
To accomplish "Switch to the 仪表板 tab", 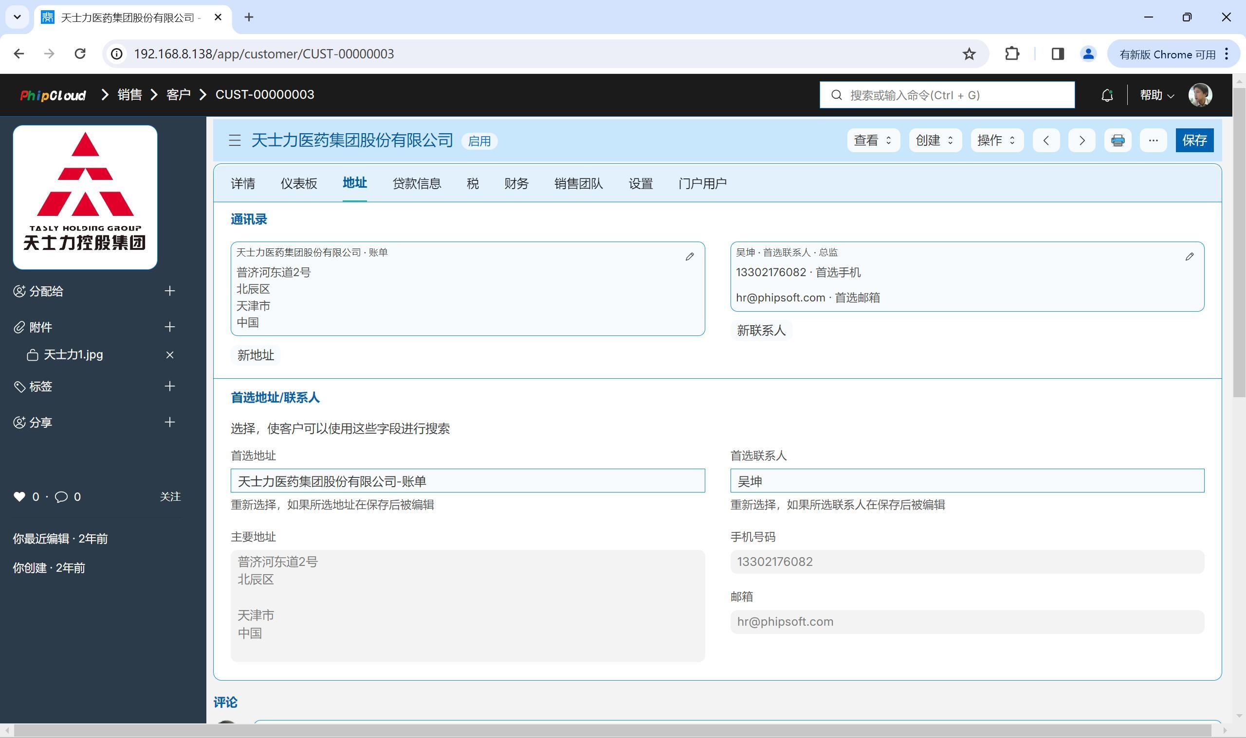I will (x=299, y=183).
